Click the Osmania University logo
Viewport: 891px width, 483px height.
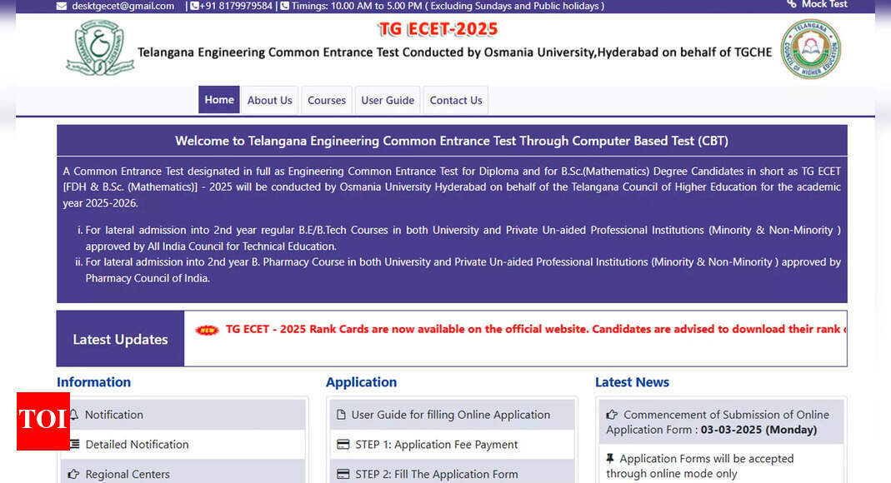click(100, 48)
